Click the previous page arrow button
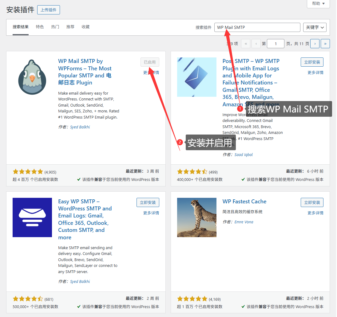Image resolution: width=337 pixels, height=317 pixels. point(256,44)
